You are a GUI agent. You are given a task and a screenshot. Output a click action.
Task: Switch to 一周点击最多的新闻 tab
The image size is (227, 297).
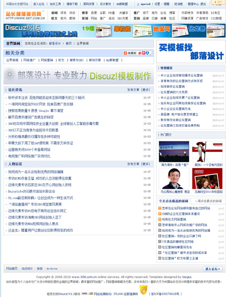point(208,201)
